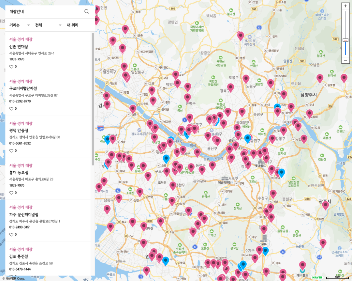This screenshot has height=281, width=352.
Task: Click the store list scrollbar
Action: pos(93,98)
